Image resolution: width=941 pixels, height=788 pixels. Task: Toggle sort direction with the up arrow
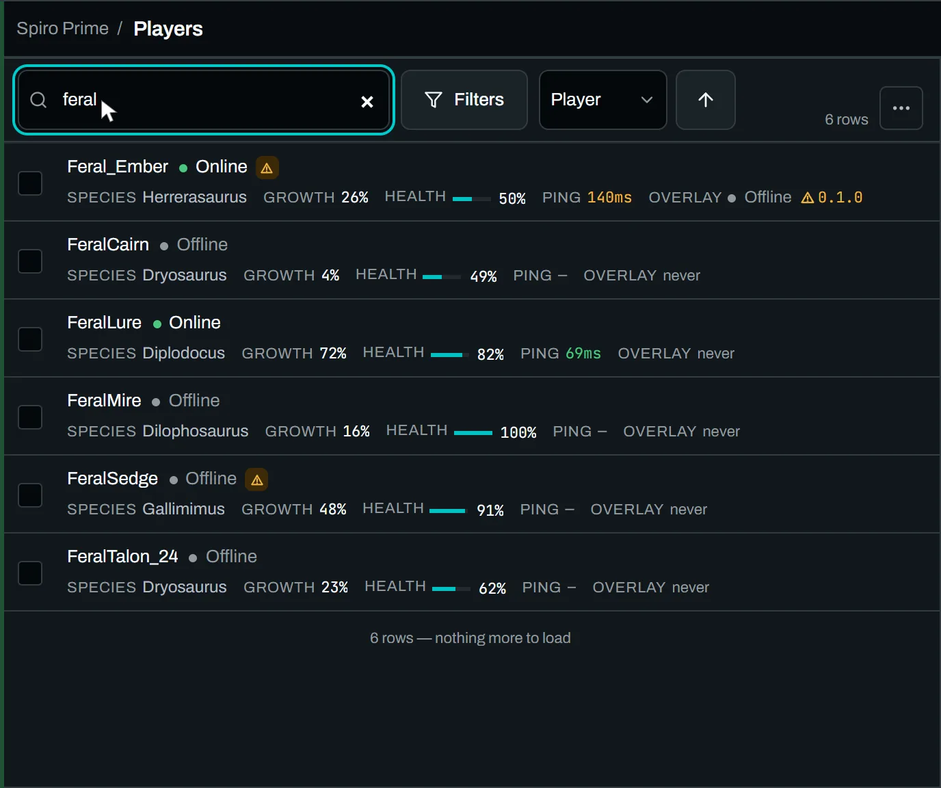(706, 100)
